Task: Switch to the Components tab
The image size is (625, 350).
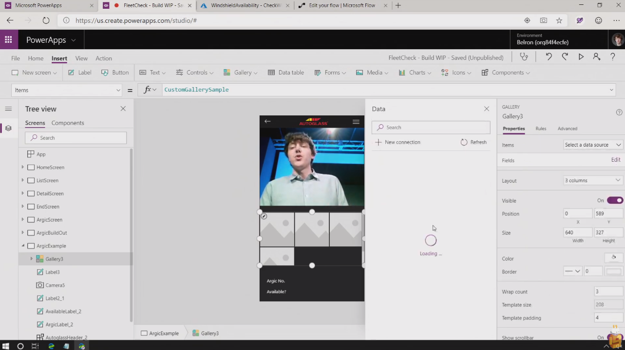Action: pos(68,123)
